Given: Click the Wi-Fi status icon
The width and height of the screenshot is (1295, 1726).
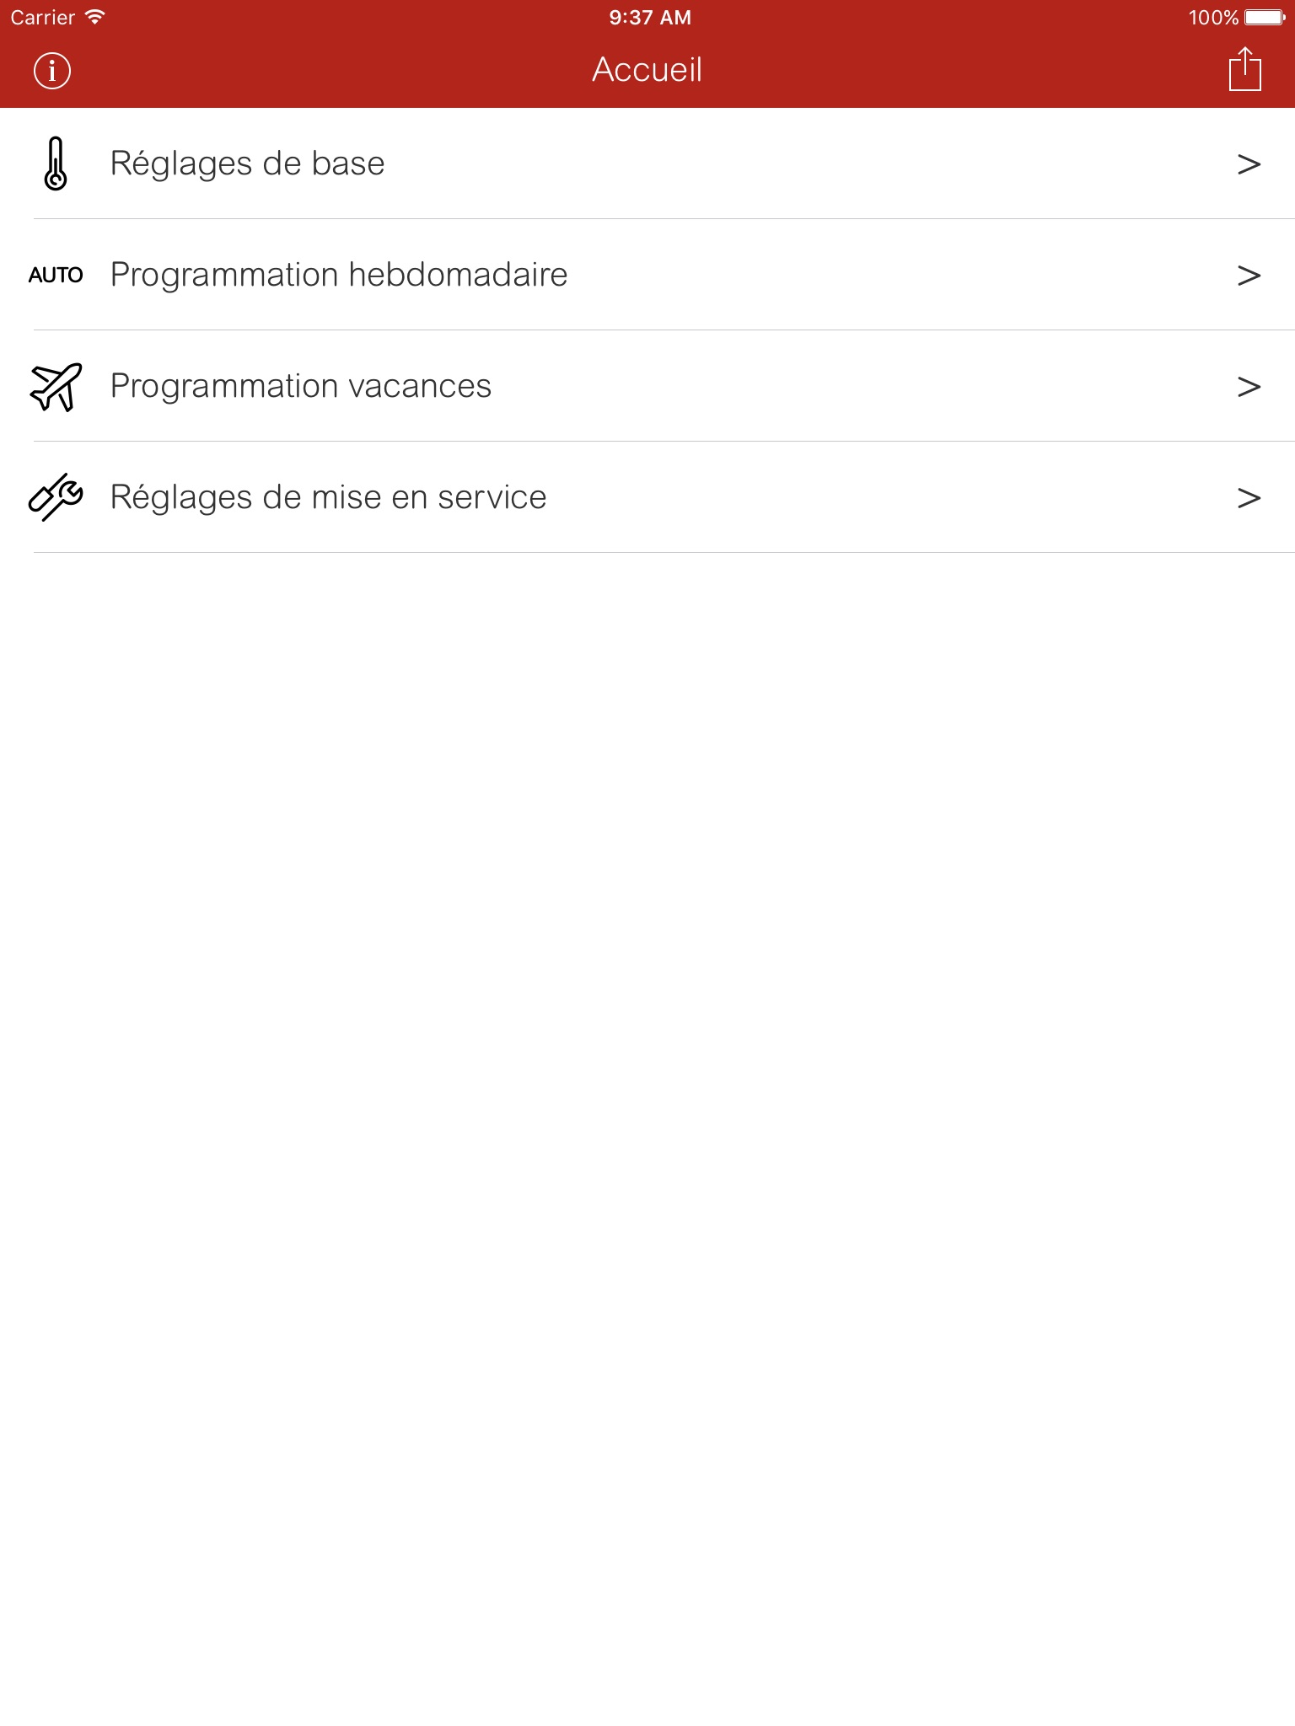Looking at the screenshot, I should [x=95, y=17].
